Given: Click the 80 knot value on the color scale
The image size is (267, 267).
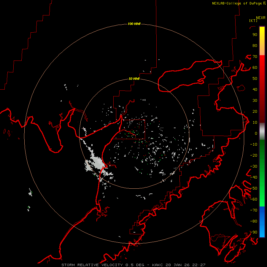Looking at the screenshot, I should coord(255,45).
